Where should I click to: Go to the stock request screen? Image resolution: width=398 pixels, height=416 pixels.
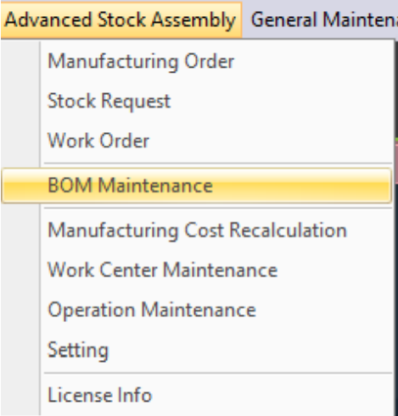[197, 101]
